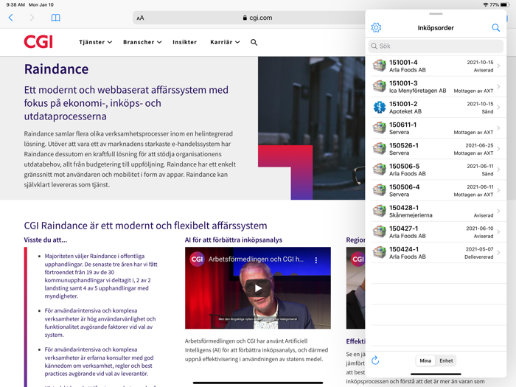Expand chevron on order 150506-4 row
Image resolution: width=516 pixels, height=387 pixels.
click(499, 190)
